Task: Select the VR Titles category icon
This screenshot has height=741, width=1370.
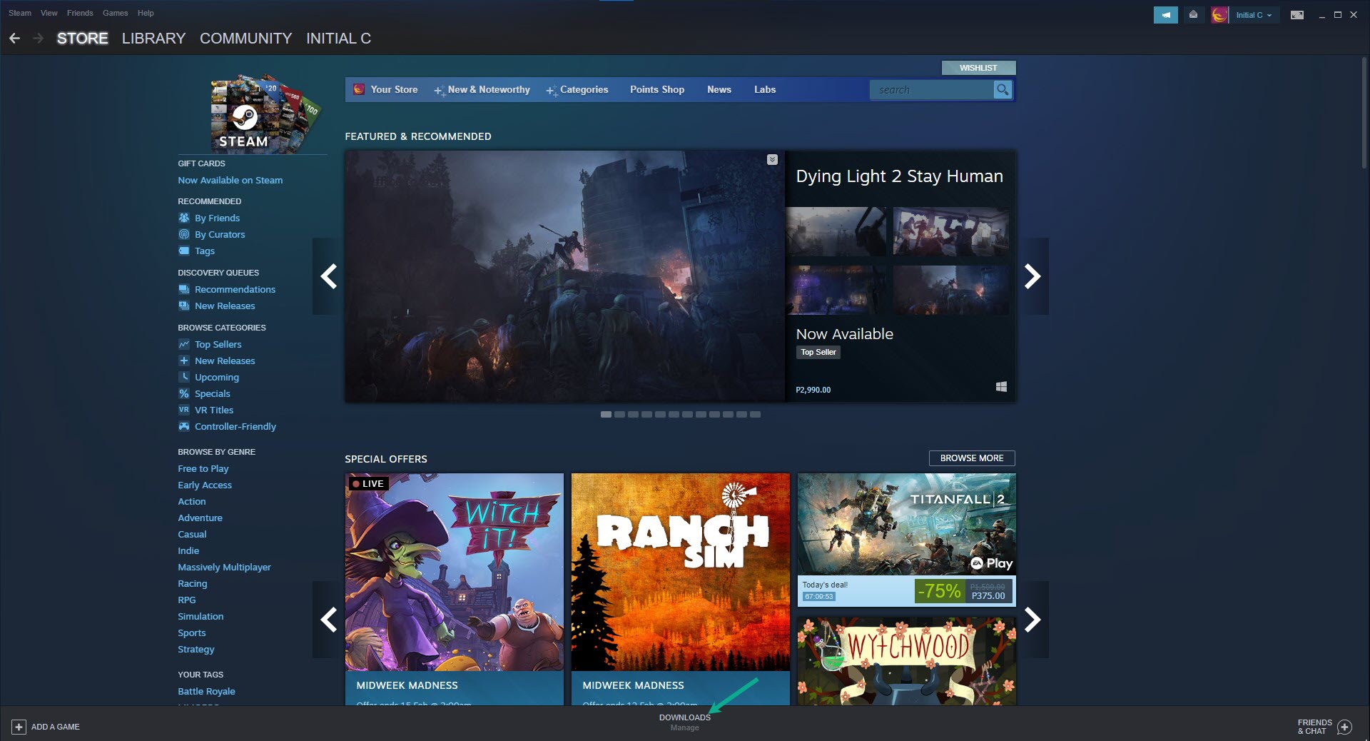Action: point(184,410)
